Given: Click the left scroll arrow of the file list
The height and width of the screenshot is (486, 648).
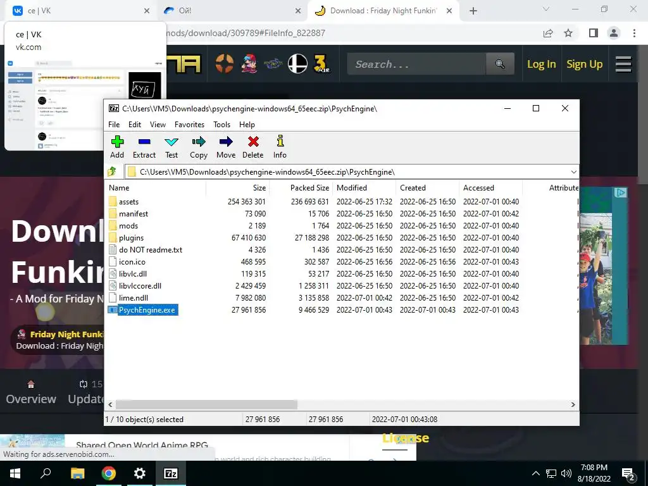Looking at the screenshot, I should 110,404.
